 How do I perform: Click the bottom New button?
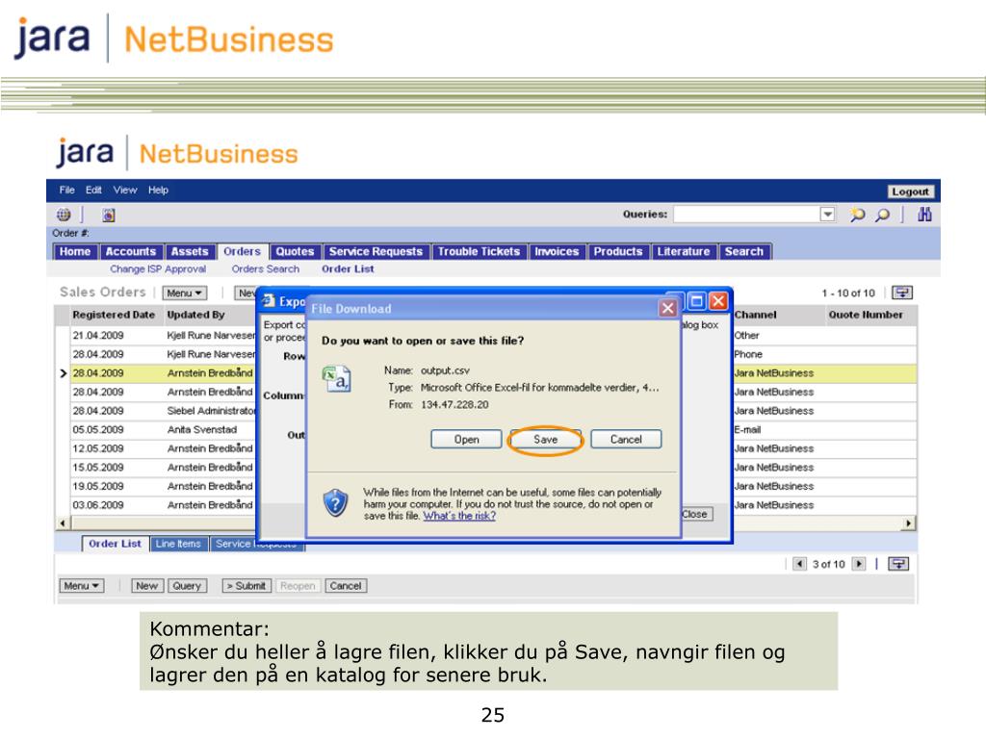point(147,586)
